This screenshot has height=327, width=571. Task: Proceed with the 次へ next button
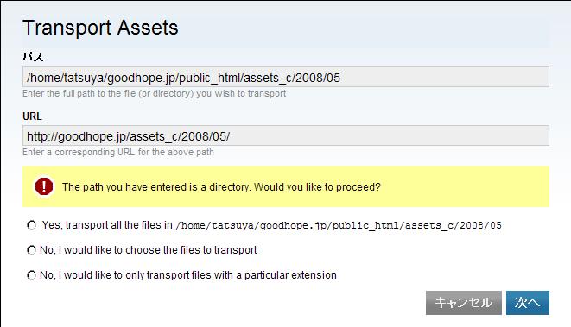coord(527,303)
